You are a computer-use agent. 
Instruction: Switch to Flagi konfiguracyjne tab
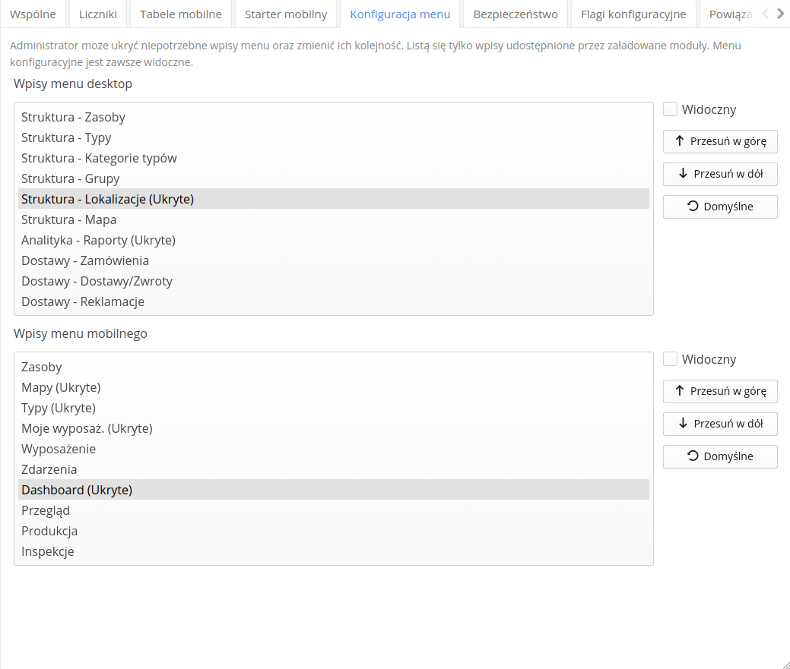coord(633,14)
